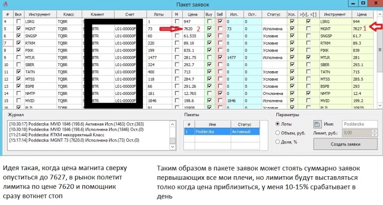The image size is (383, 205).
Task: Increase Лимит value with up stepper arrow
Action: coord(375,131)
